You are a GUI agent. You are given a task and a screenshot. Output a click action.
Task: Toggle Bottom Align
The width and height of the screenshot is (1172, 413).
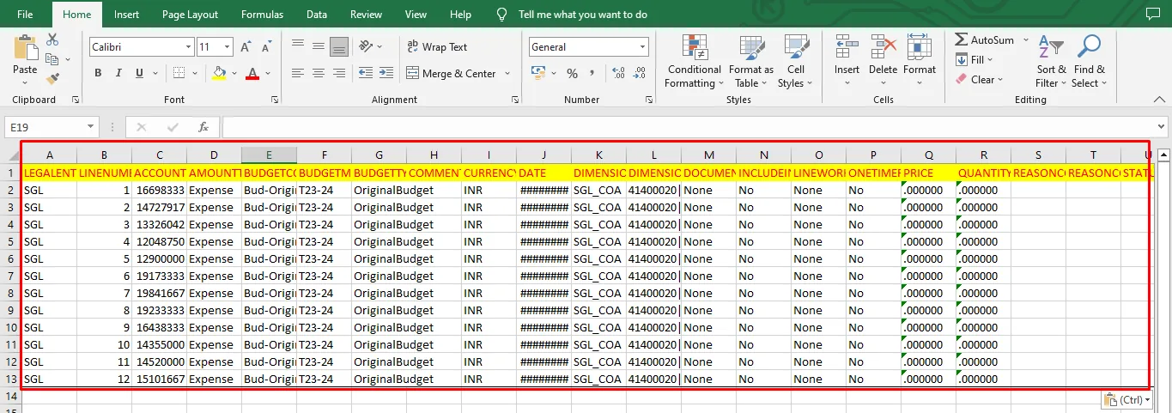click(339, 46)
